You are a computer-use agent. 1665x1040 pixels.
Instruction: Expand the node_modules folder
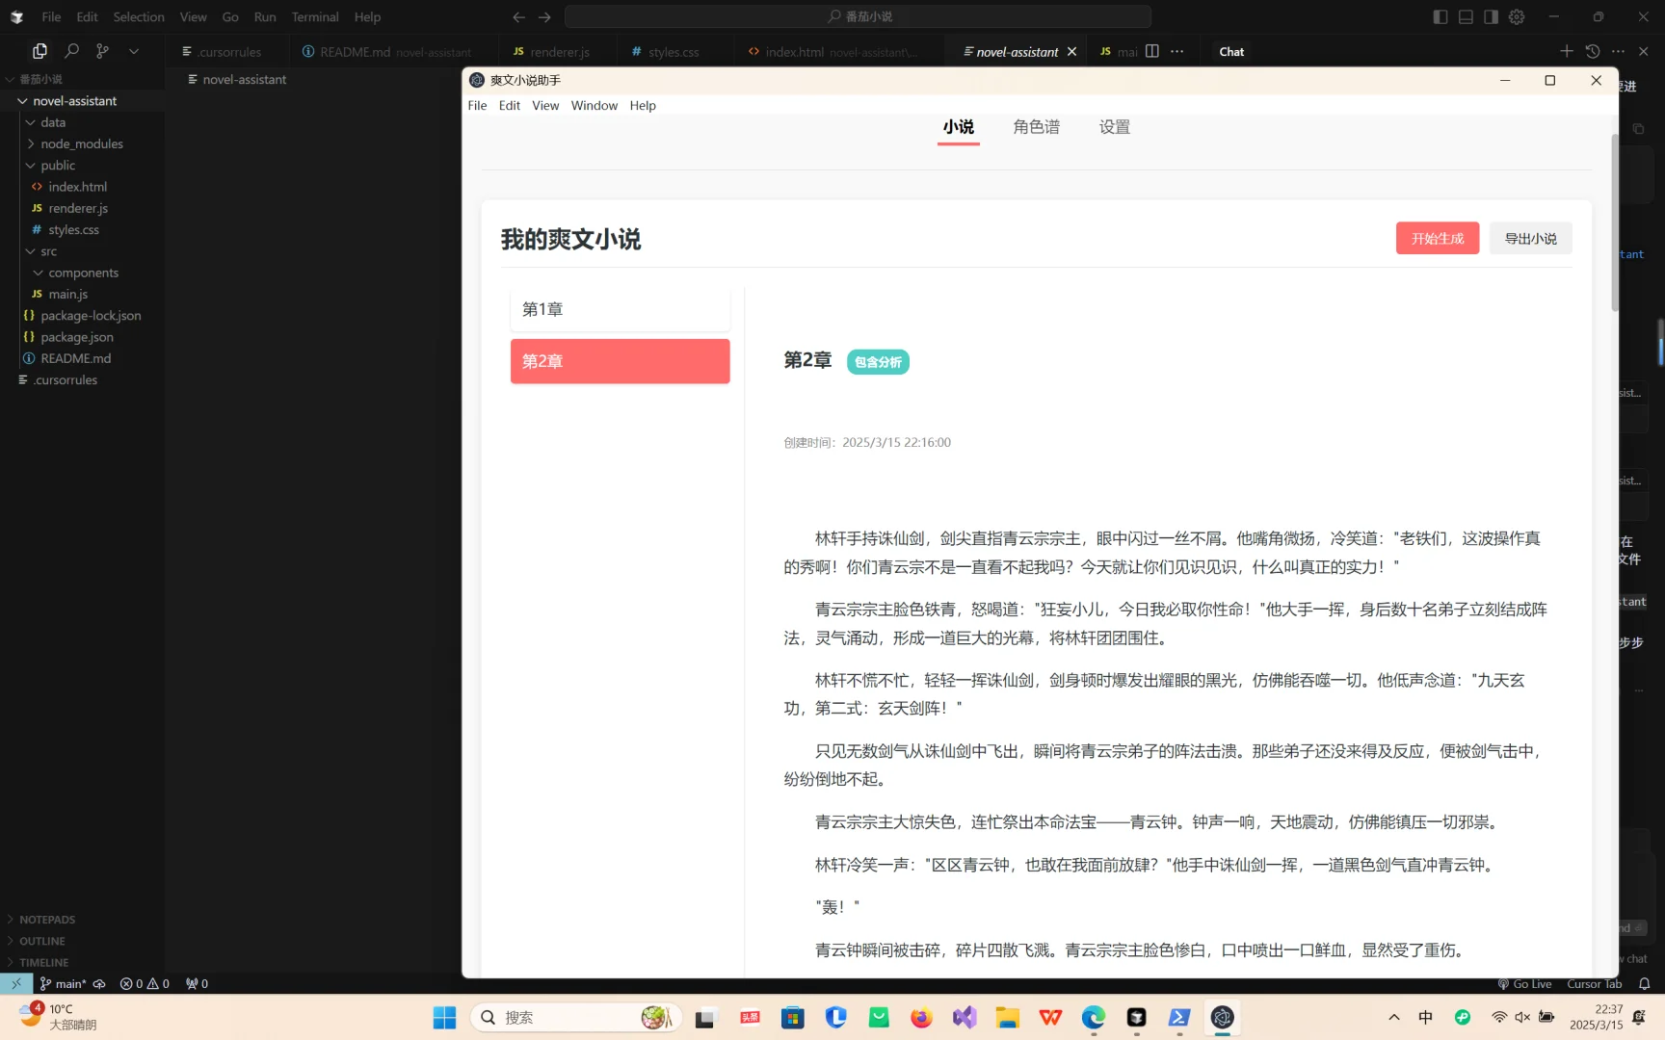pos(83,143)
